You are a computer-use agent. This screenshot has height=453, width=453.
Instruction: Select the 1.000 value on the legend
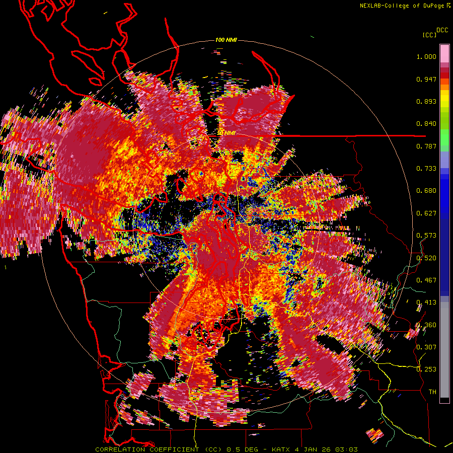point(426,56)
